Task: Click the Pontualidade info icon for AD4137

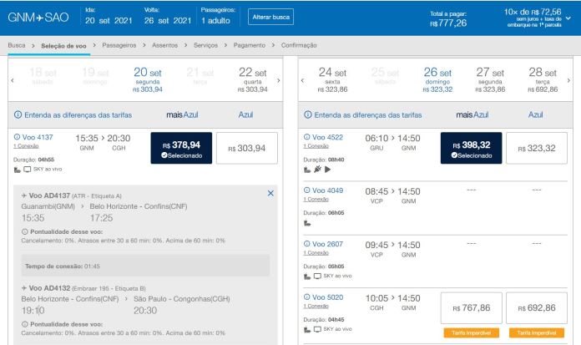Action: click(x=25, y=232)
